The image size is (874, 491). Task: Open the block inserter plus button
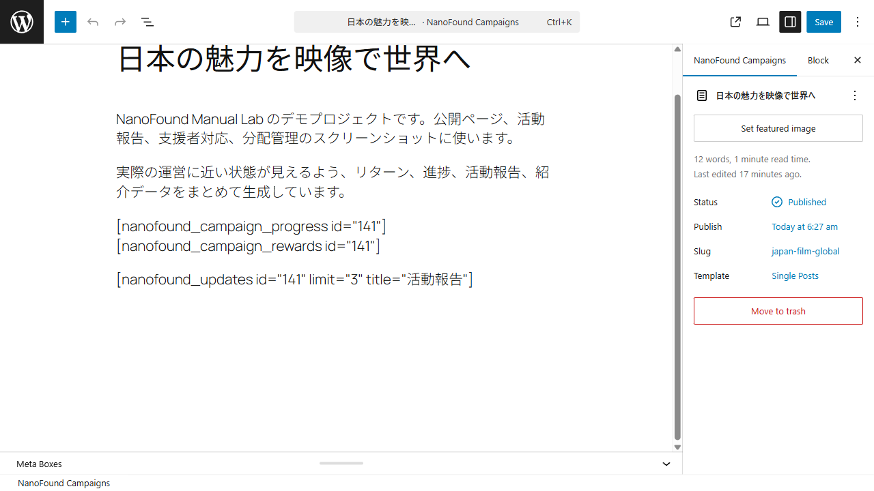(66, 22)
